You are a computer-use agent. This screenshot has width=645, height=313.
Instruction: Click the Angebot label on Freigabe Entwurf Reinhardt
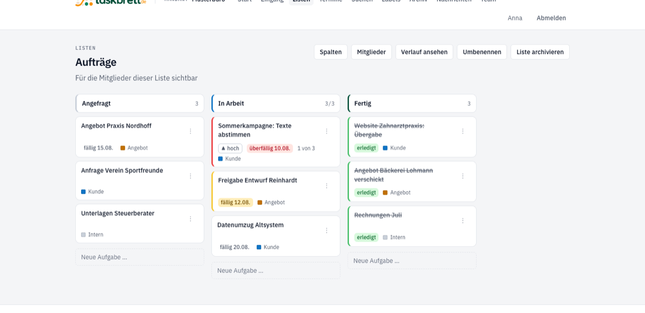coord(271,202)
